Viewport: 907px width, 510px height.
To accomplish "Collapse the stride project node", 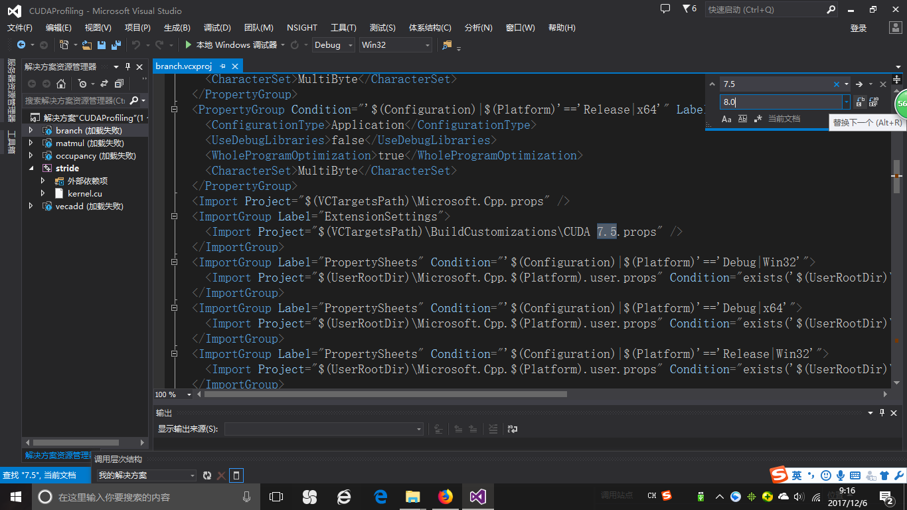I will [31, 169].
